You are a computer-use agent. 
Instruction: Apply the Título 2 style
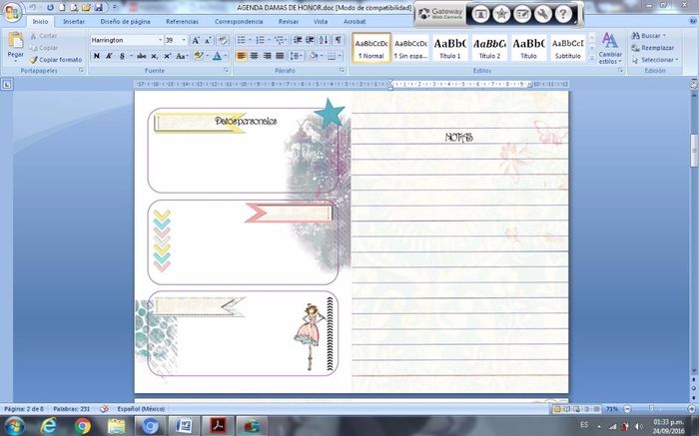point(489,48)
